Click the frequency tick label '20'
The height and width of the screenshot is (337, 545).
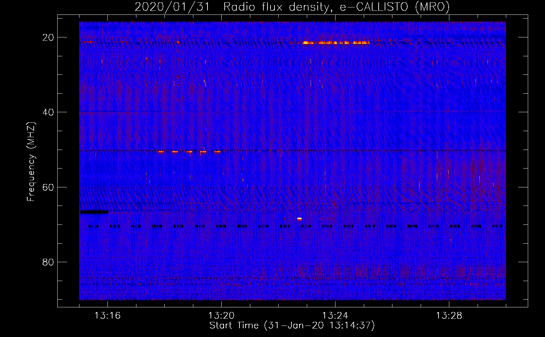[48, 37]
